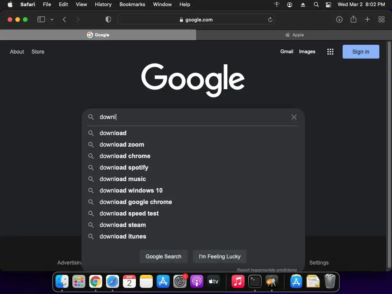Open the Safari menu
392x294 pixels.
pos(28,5)
